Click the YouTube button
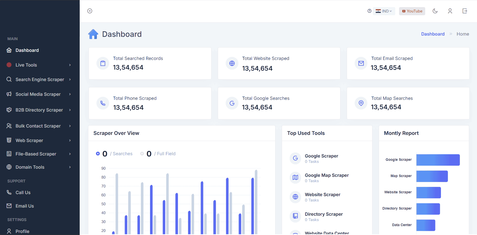The width and height of the screenshot is (477, 235). point(412,11)
